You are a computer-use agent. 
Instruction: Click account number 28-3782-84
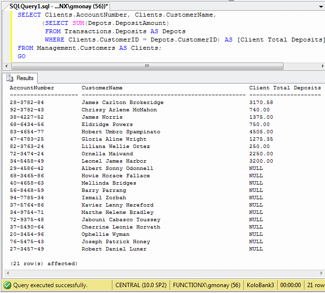pos(27,103)
